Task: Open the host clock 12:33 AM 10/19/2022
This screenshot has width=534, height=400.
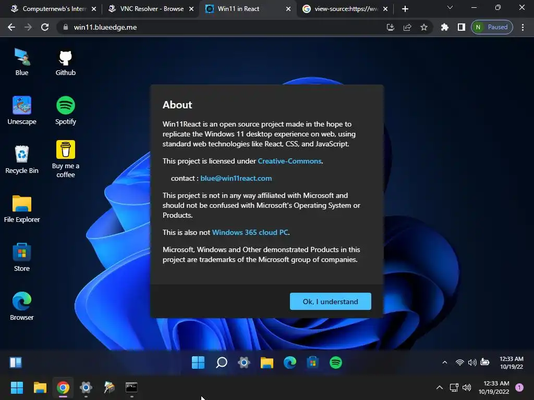Action: [x=494, y=387]
